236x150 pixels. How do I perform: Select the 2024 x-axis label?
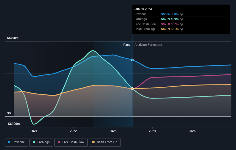[x=152, y=131]
